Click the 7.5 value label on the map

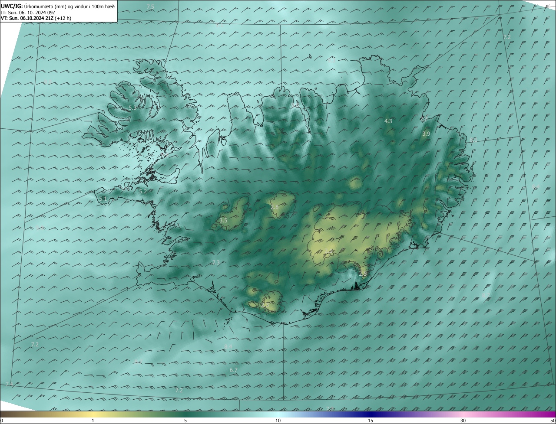(x=150, y=7)
